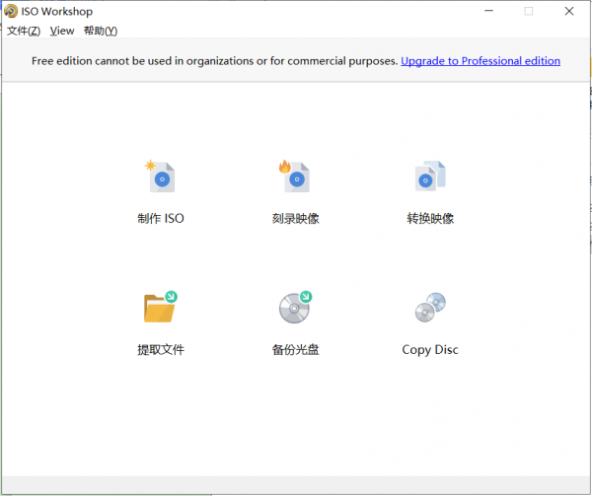
Task: Open the 提取文件 extract files folder icon
Action: [x=161, y=307]
